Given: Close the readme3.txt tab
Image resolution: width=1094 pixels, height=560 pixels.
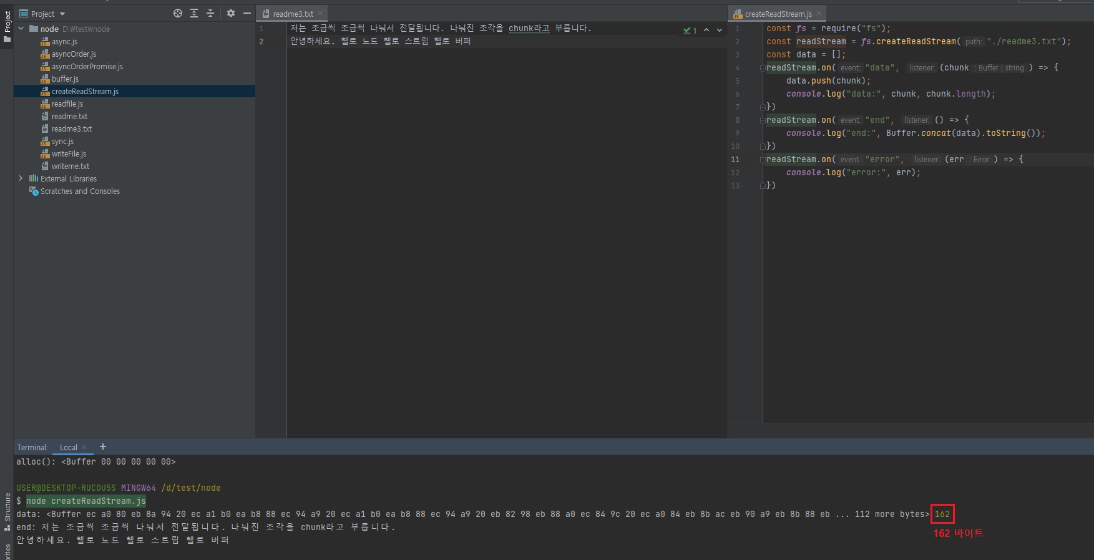Looking at the screenshot, I should (x=320, y=13).
